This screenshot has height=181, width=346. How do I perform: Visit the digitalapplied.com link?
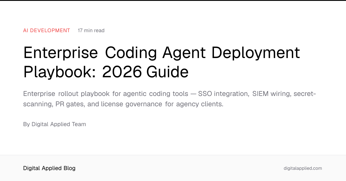pyautogui.click(x=303, y=168)
